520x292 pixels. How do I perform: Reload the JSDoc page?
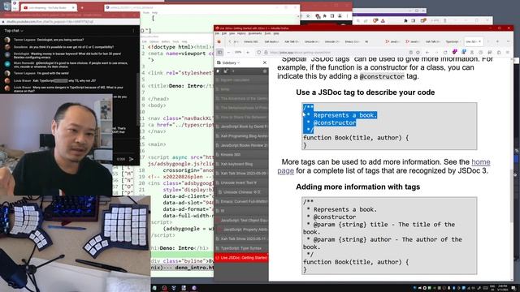[445, 52]
